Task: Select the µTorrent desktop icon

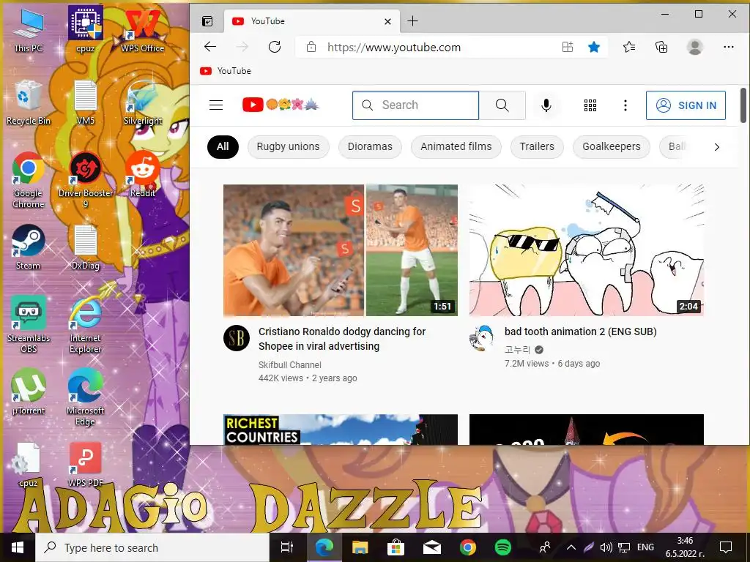Action: point(29,392)
